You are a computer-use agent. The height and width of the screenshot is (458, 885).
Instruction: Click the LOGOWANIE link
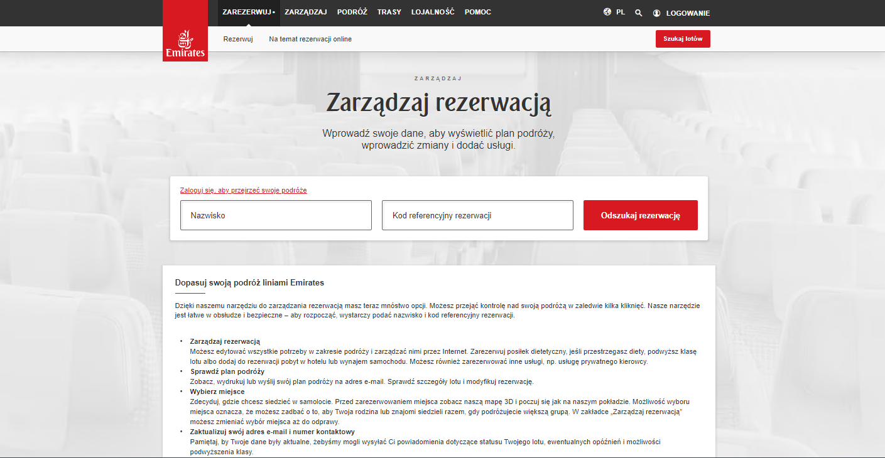[688, 13]
